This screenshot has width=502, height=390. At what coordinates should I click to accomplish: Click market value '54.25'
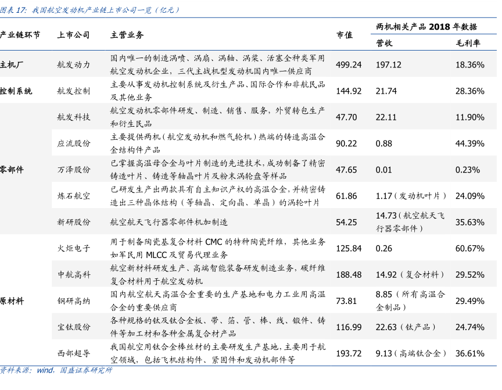[x=346, y=223]
